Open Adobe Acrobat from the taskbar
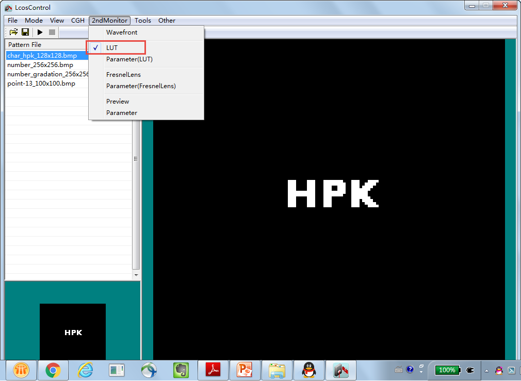The height and width of the screenshot is (381, 521). pos(213,370)
